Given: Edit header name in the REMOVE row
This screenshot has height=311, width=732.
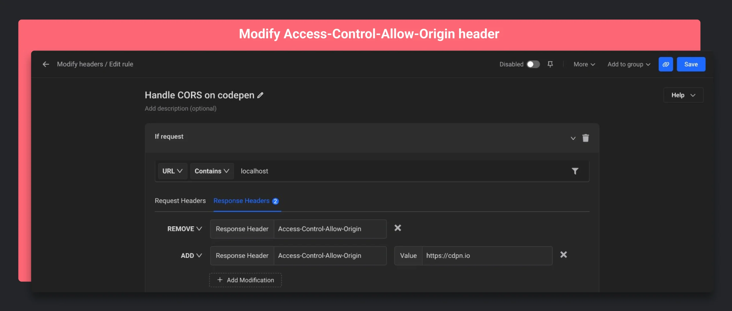Looking at the screenshot, I should click(x=330, y=229).
